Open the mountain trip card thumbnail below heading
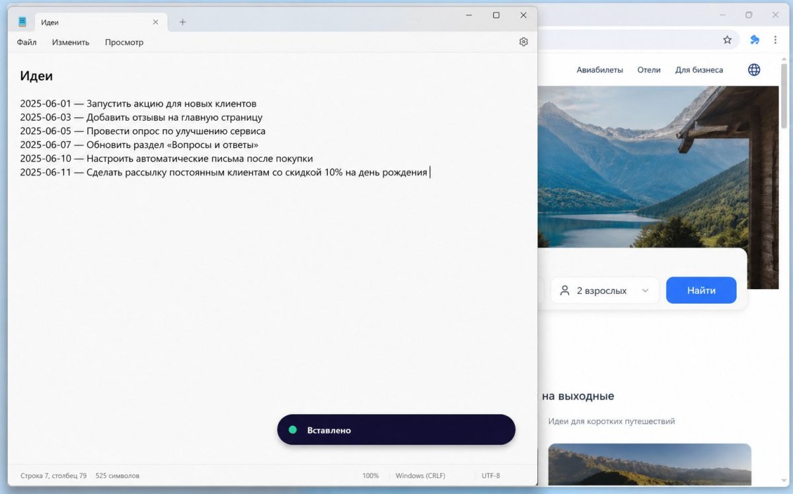Image resolution: width=793 pixels, height=494 pixels. (650, 465)
